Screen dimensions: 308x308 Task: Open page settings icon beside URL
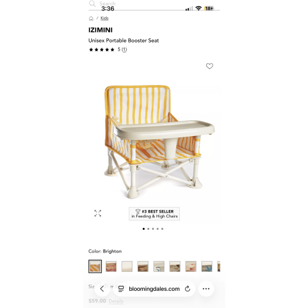(121, 289)
